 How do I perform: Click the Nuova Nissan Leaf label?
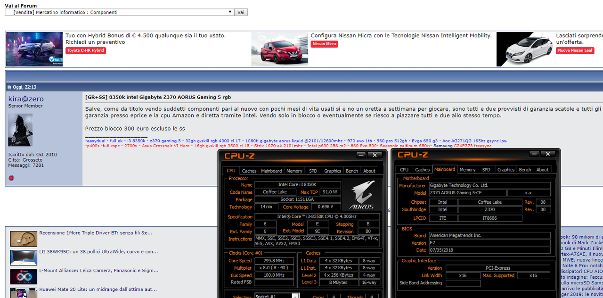coord(575,50)
